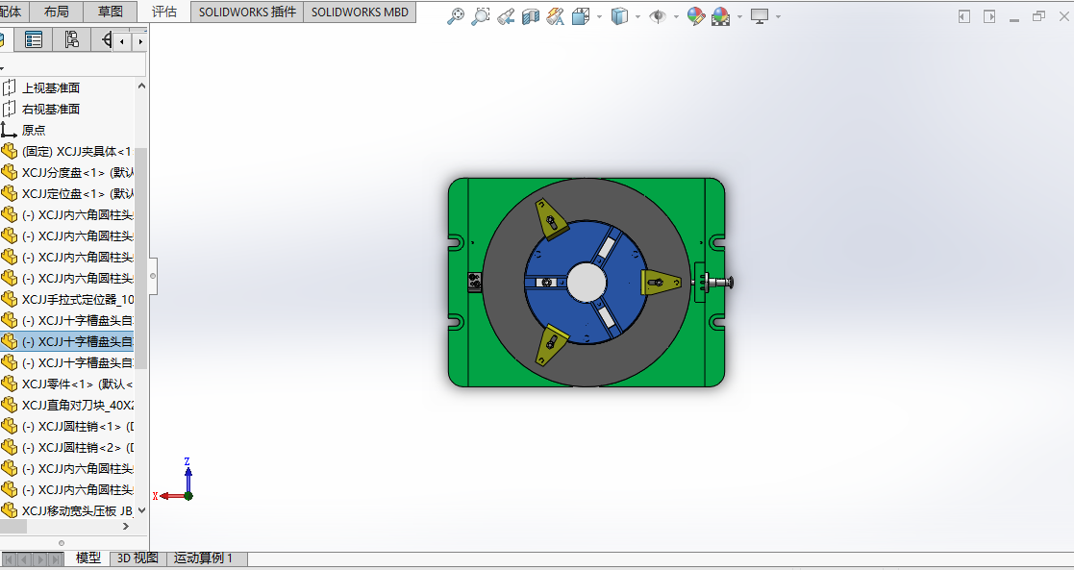Click the feature tree filter field
Viewport: 1074px width, 570px height.
(x=73, y=65)
